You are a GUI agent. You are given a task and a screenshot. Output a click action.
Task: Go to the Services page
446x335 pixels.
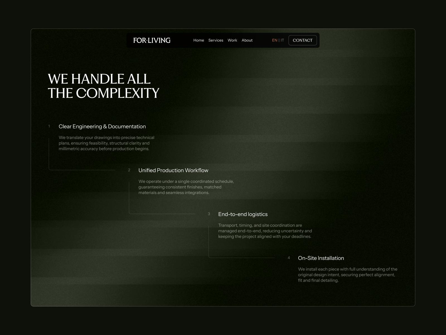tap(216, 40)
